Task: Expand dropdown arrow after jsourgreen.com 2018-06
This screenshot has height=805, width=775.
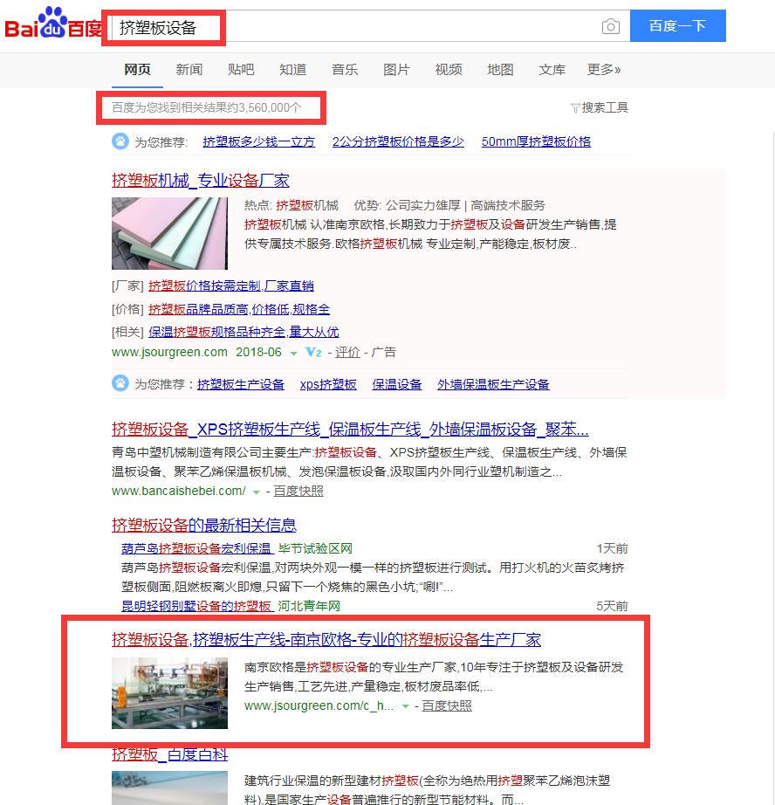Action: 294,353
